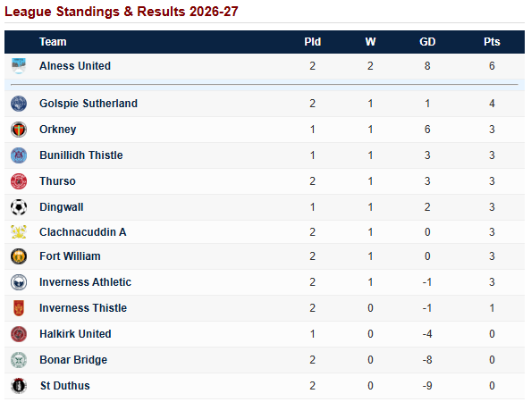Viewport: 531px width, 402px height.
Task: Select the Clachnacuddin A yellow crest
Action: [x=19, y=232]
